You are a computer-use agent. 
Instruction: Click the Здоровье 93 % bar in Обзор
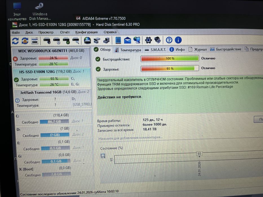pyautogui.click(x=170, y=68)
